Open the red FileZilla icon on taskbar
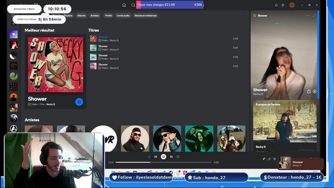 click(x=185, y=173)
